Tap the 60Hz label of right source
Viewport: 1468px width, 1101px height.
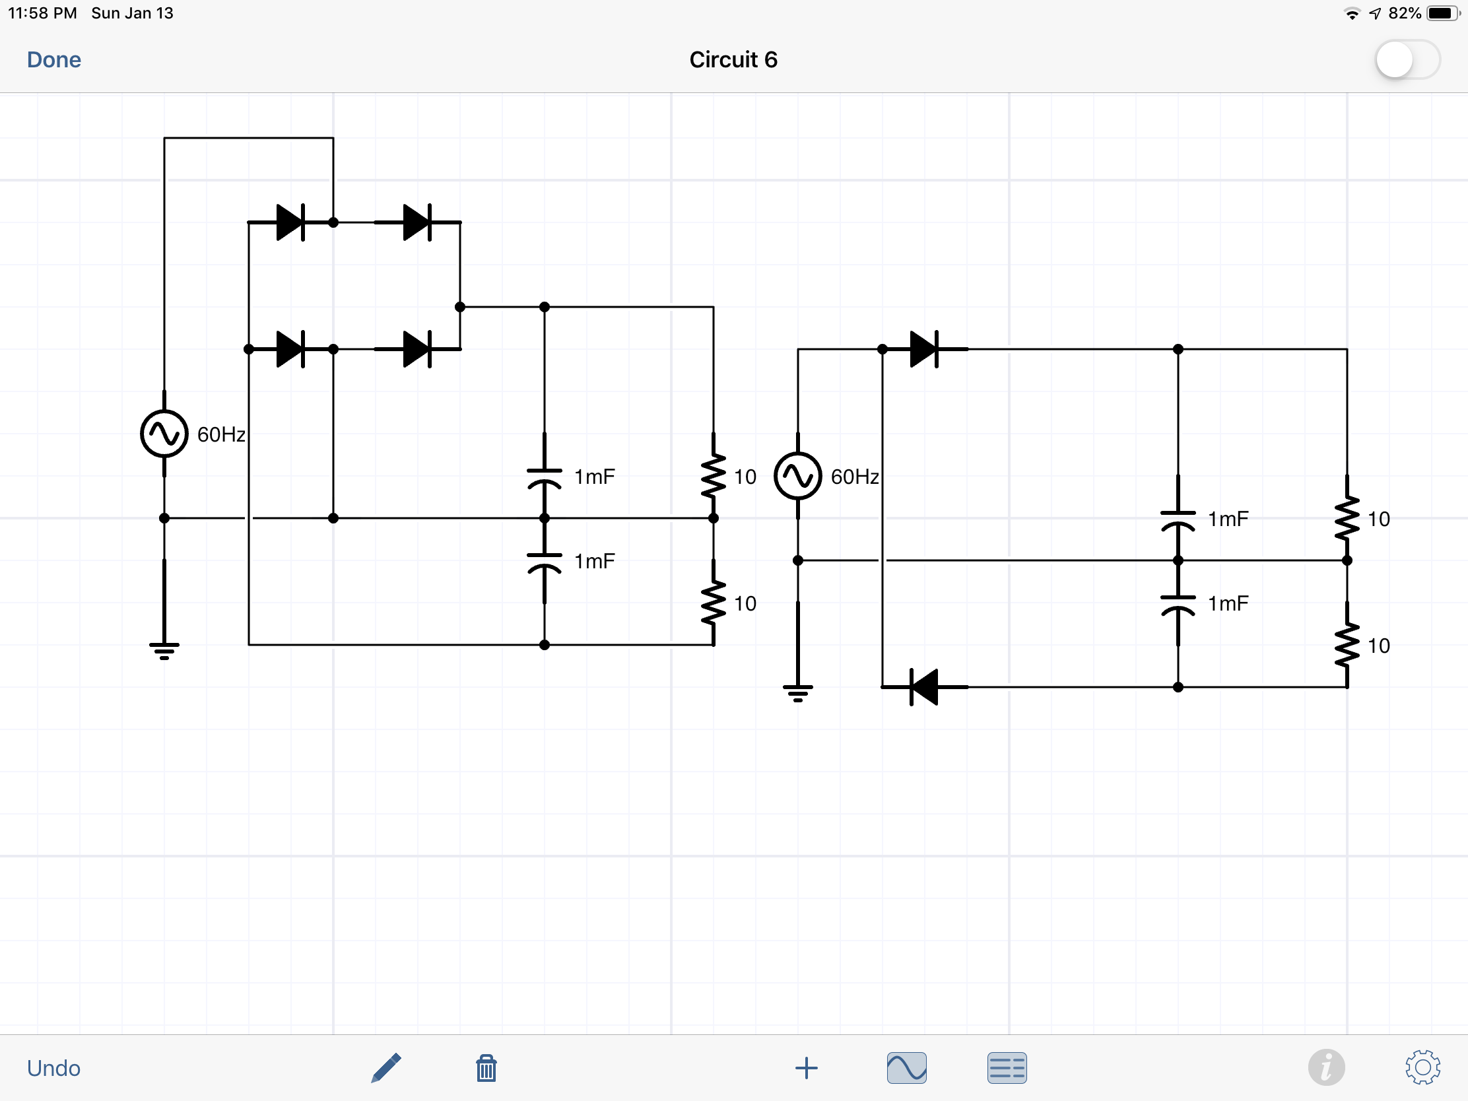(855, 477)
